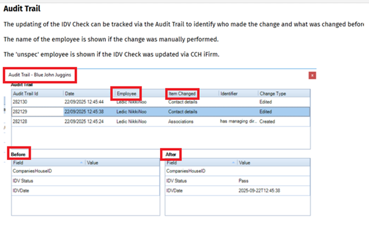369x225 pixels.
Task: Click Ledic NikkiNoo in row 282128
Action: [131, 121]
